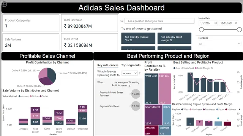Click the tallest bar in Best Selling chart
Image resolution: width=243 pixels, height=136 pixels.
click(x=190, y=82)
